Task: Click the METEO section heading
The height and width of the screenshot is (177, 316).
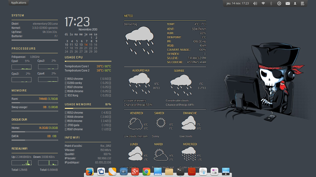Action: coord(128,16)
